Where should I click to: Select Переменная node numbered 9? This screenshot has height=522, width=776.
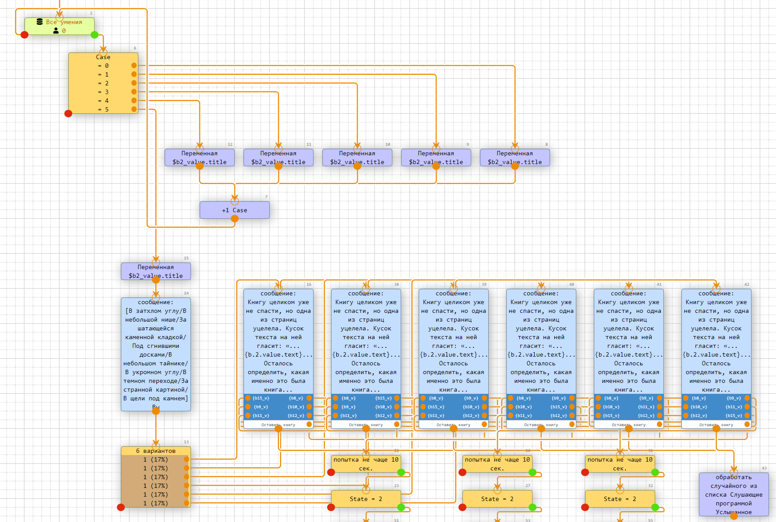coord(436,158)
